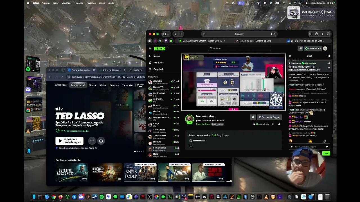Click the kick.com address bar
Screen dimensions: 360x202
pyautogui.click(x=239, y=34)
